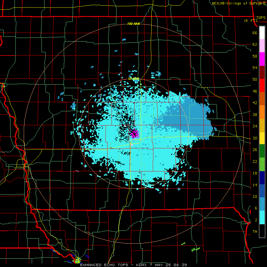Image resolution: width=267 pixels, height=267 pixels.
Task: Click the white 66 kft color swatch
Action: click(x=262, y=33)
